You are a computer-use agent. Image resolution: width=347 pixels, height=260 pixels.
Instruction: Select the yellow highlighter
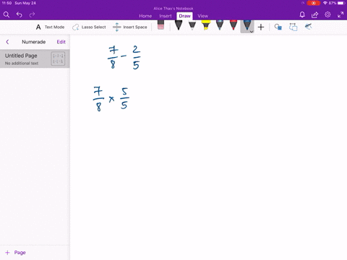tap(206, 25)
